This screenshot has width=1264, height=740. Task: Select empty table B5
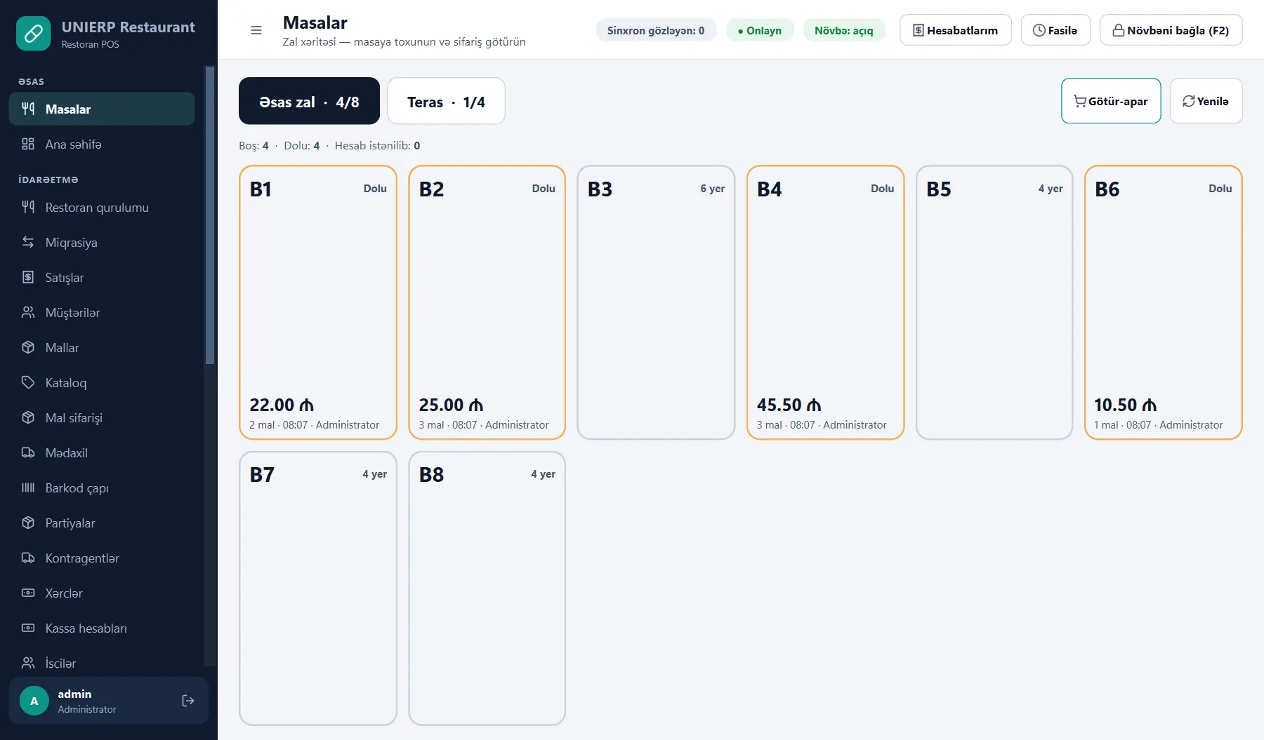point(994,303)
